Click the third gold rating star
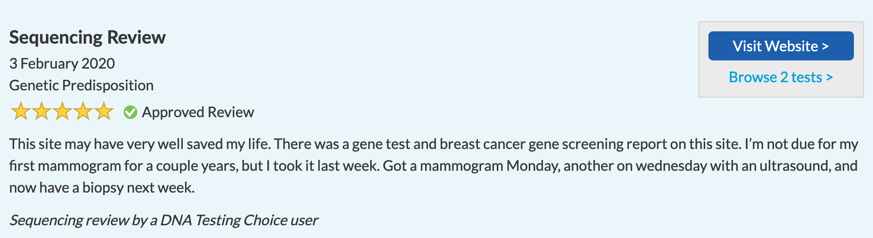 coord(62,111)
